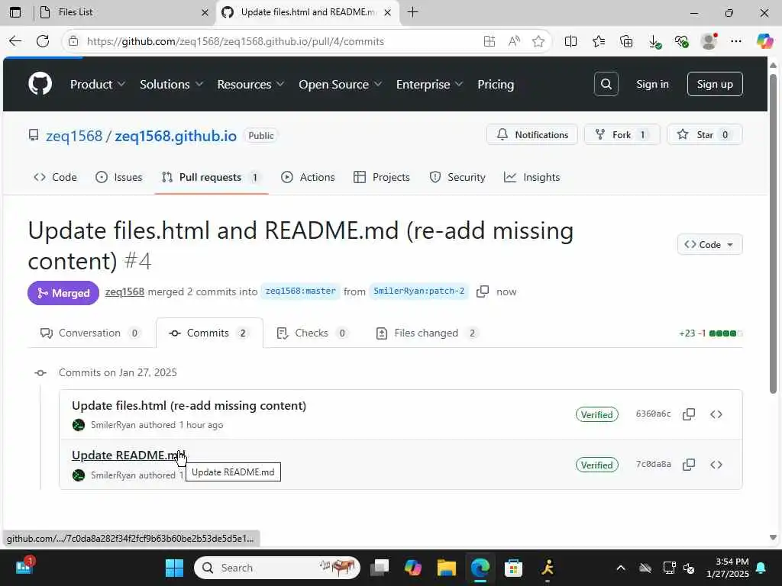Open the Code dropdown button
The height and width of the screenshot is (586, 782).
(709, 245)
